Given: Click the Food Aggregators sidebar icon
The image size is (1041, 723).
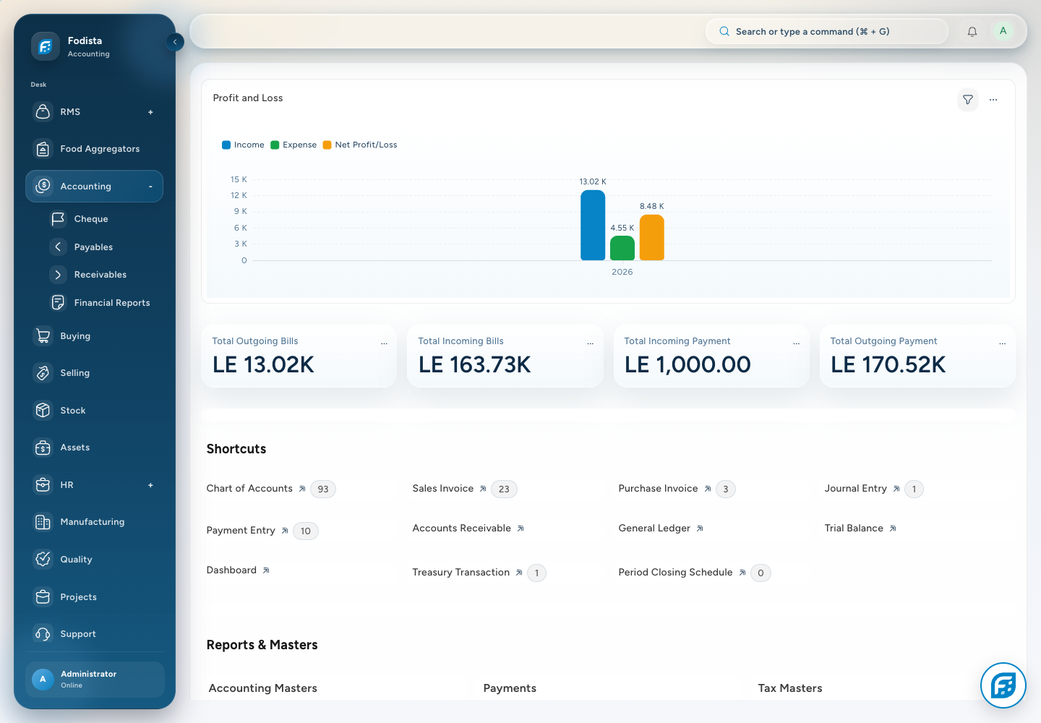Looking at the screenshot, I should point(43,149).
